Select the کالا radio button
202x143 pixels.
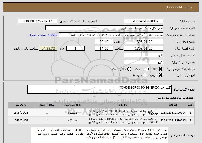161,69
